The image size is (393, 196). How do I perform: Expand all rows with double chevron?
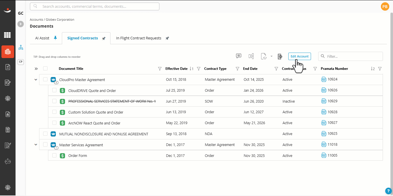(x=36, y=69)
